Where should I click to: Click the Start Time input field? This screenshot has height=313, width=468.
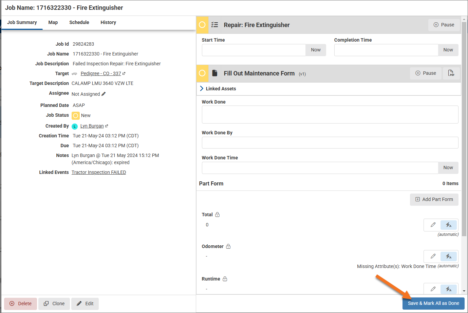(x=254, y=50)
